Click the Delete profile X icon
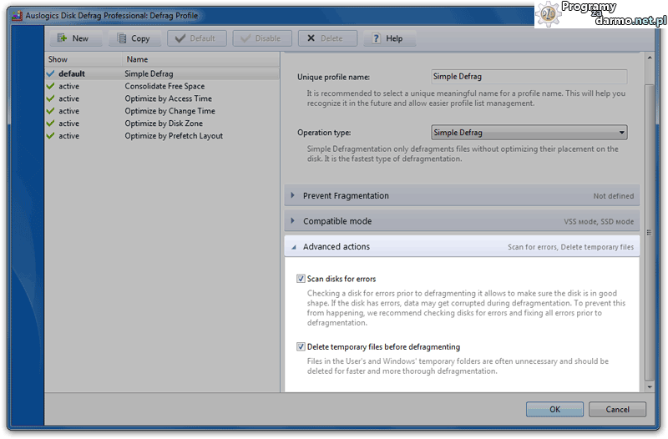This screenshot has width=668, height=439. point(311,38)
